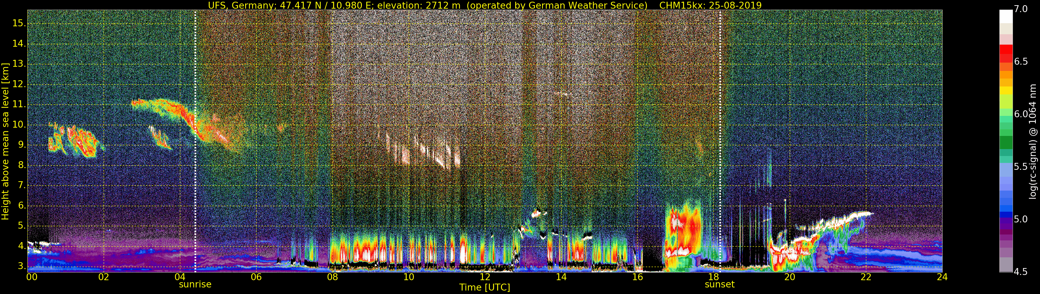Viewport: 1040px width, 294px height.
Task: Click the white dotted sunset line in the plot
Action: tap(720, 141)
